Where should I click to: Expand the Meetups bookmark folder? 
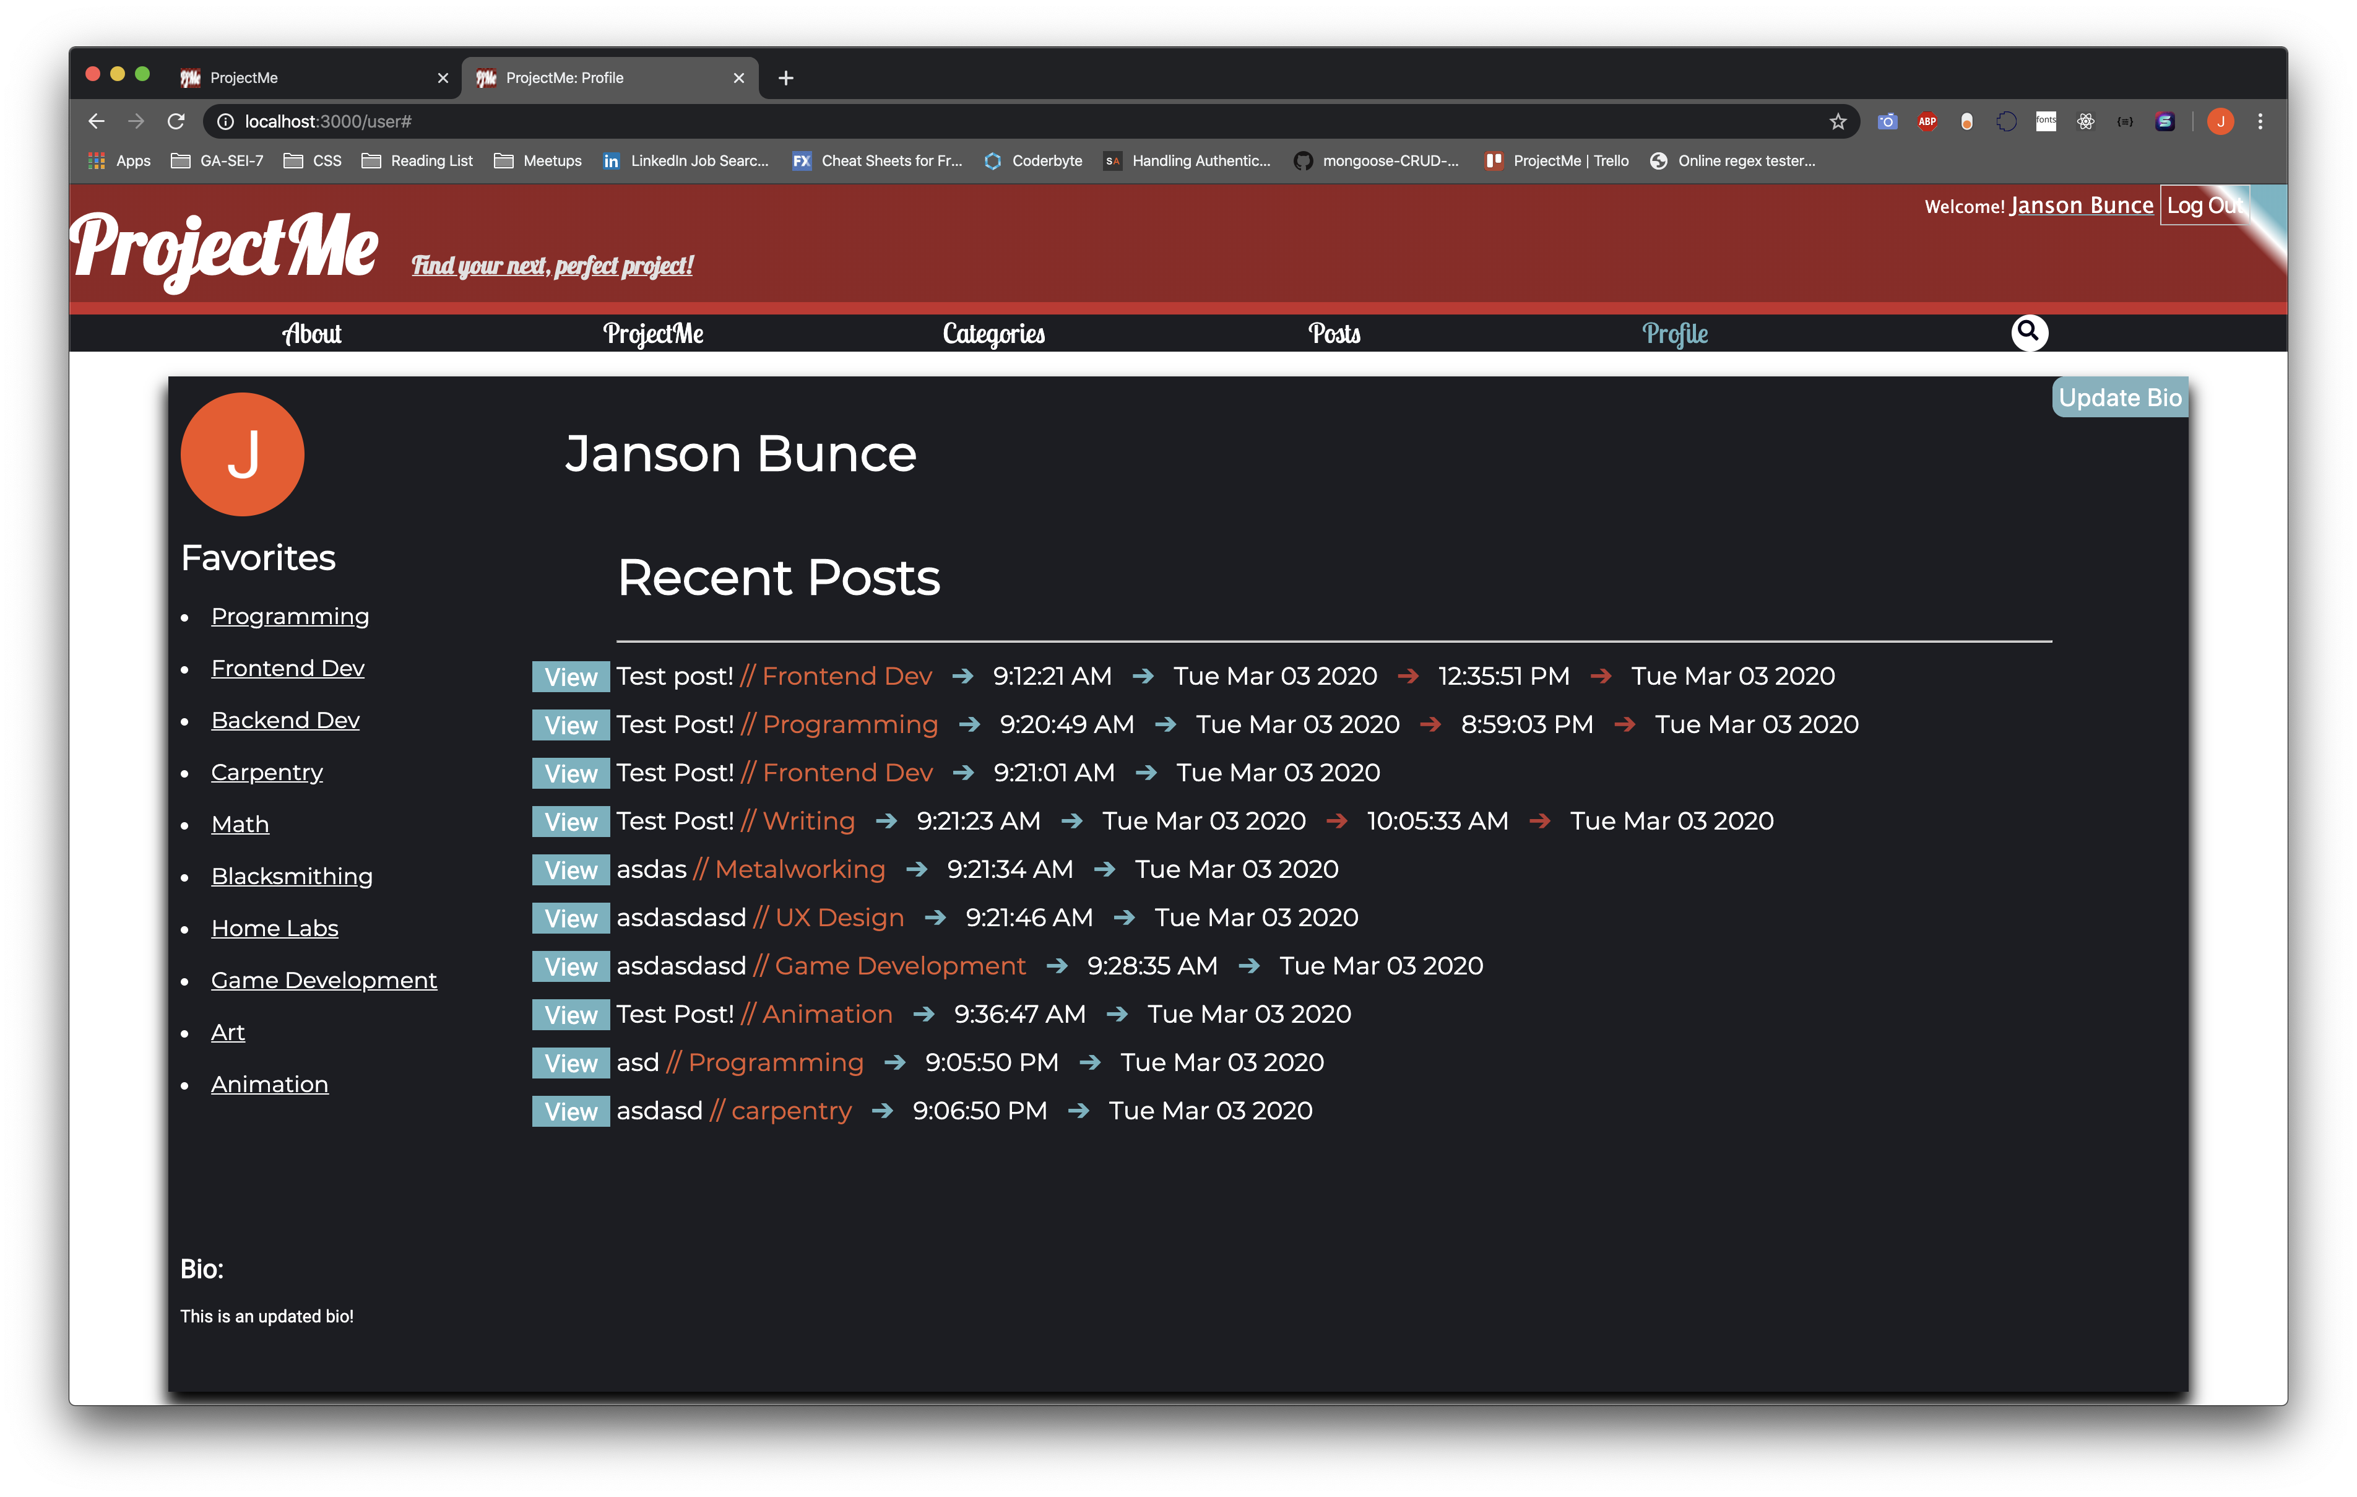537,160
